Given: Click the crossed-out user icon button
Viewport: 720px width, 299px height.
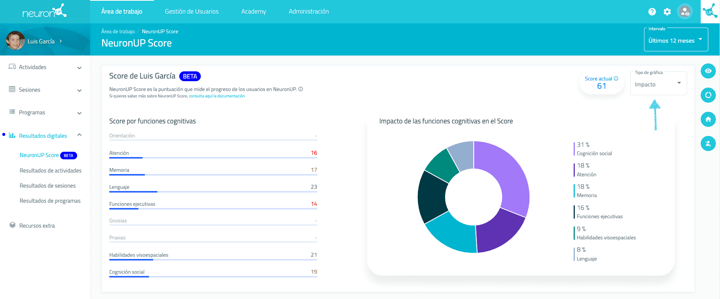Looking at the screenshot, I should click(x=708, y=143).
